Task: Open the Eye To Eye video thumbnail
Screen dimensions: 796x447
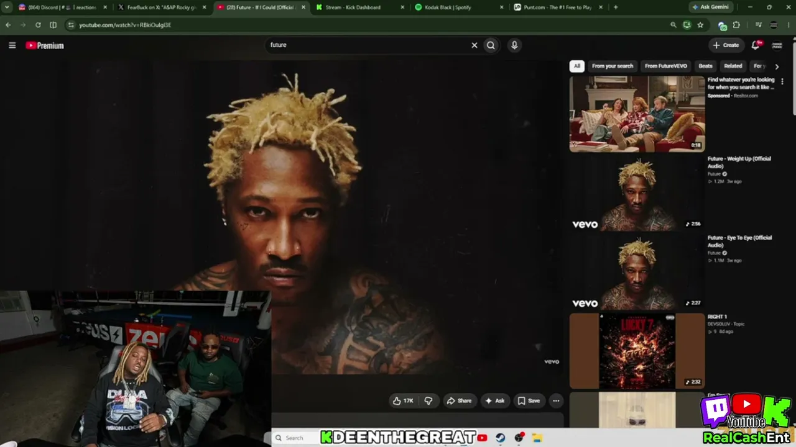Action: 637,272
